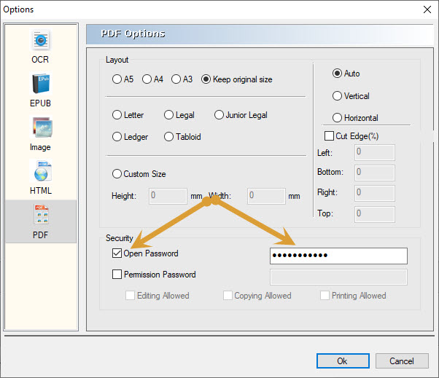
Task: Switch to the PDF tab label
Action: [x=40, y=235]
